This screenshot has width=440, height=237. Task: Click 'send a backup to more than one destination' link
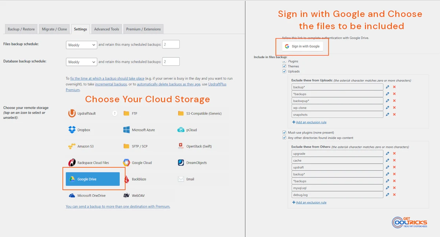coord(118,207)
